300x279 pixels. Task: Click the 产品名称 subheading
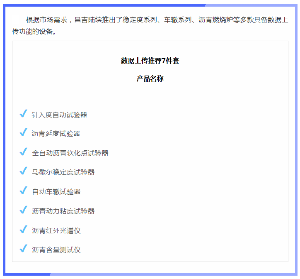tap(150, 79)
